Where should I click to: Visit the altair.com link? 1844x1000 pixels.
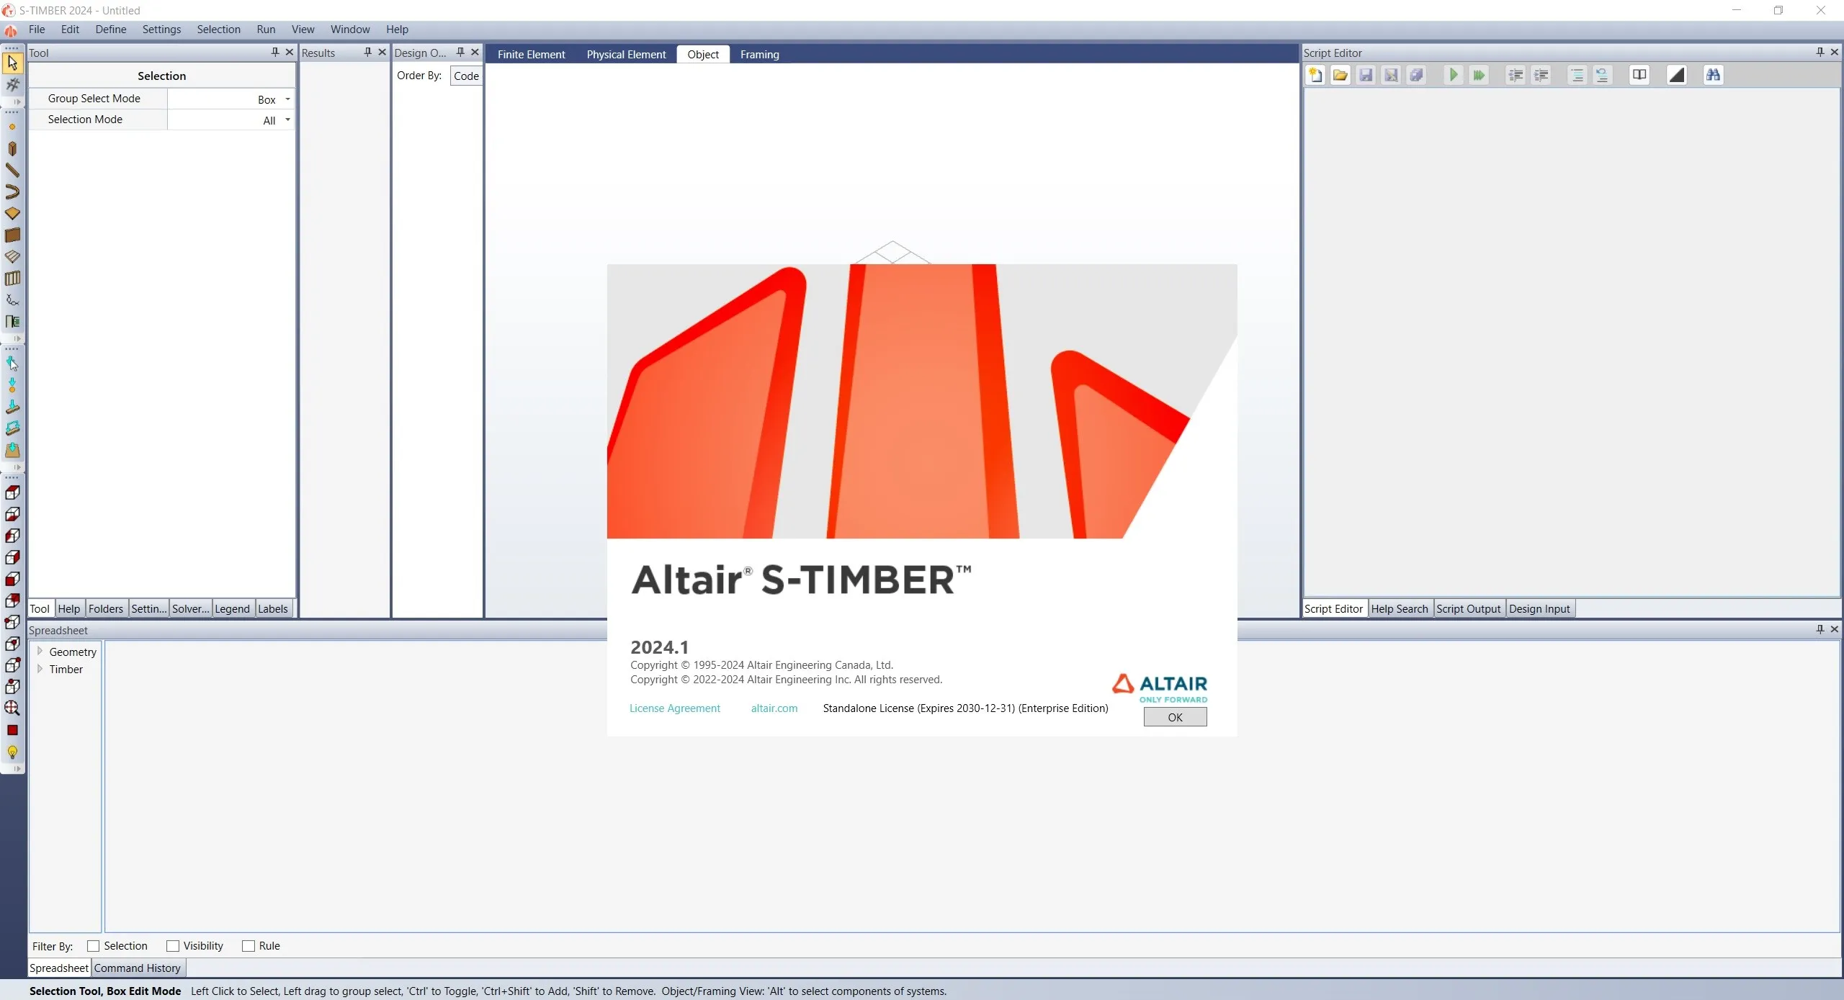[x=774, y=708]
